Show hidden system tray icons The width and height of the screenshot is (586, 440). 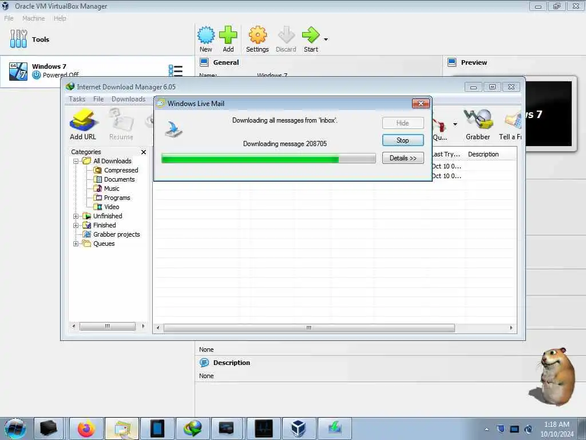point(486,430)
